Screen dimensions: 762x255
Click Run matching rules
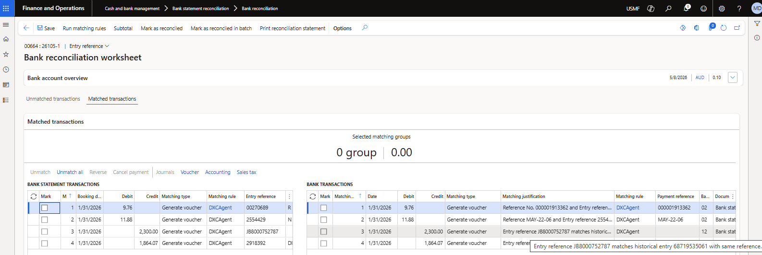(84, 28)
